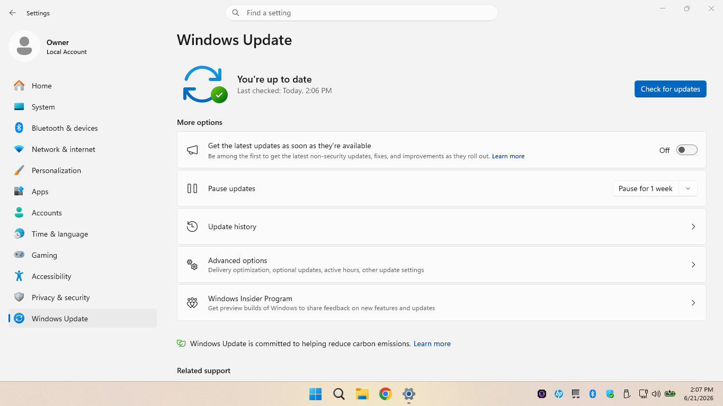Click the Settings gear icon on taskbar
Viewport: 723px width, 406px height.
(409, 394)
